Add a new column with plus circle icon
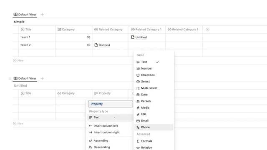Image resolution: width=267 pixels, height=150 pixels. pyautogui.click(x=207, y=30)
